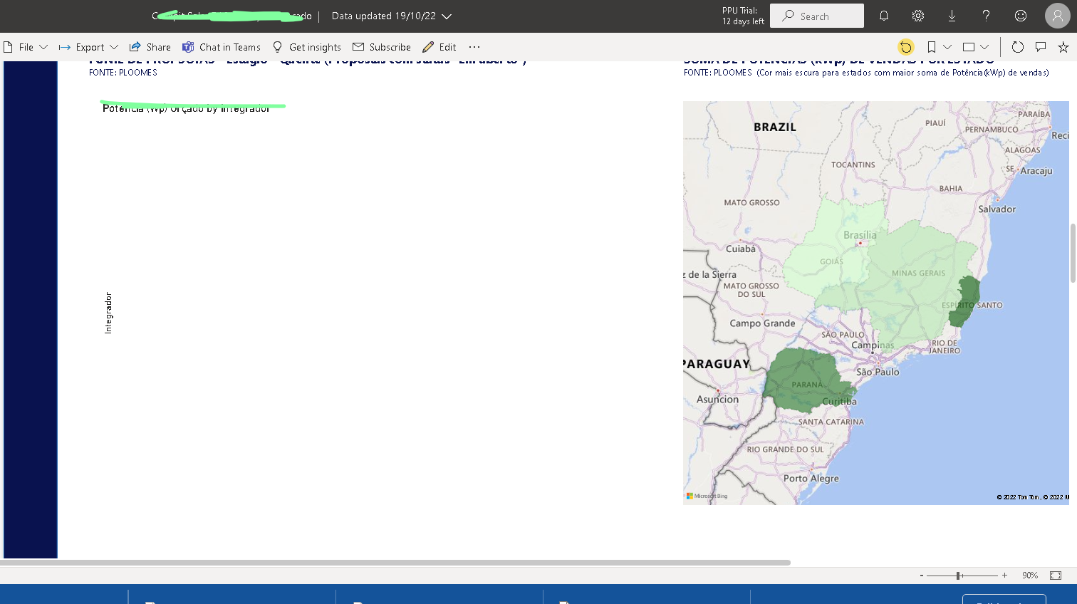The width and height of the screenshot is (1077, 604).
Task: Click the Share button
Action: (x=150, y=47)
